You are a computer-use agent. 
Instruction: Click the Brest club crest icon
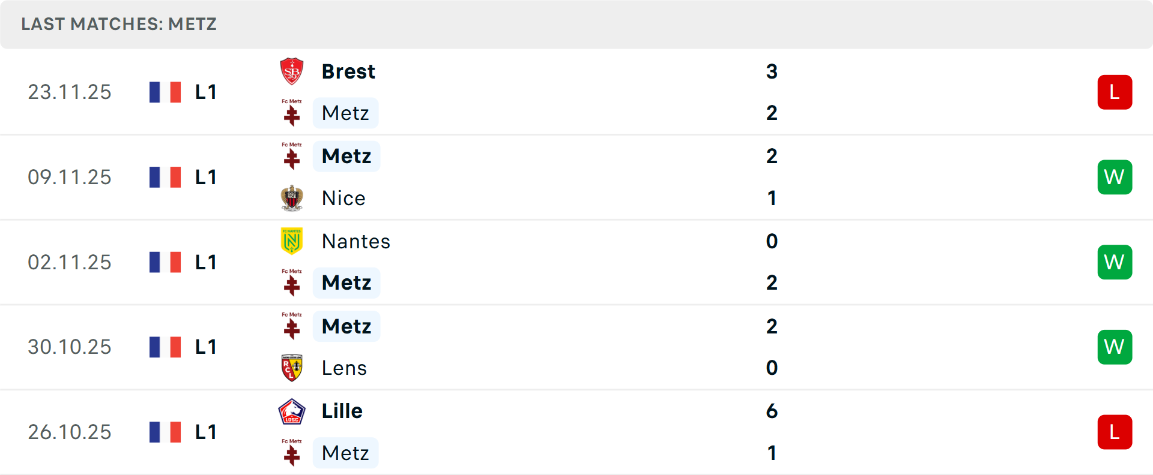click(x=292, y=71)
